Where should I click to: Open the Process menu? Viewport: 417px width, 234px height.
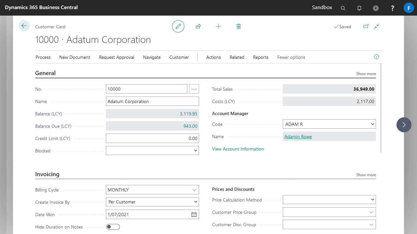[x=43, y=57]
